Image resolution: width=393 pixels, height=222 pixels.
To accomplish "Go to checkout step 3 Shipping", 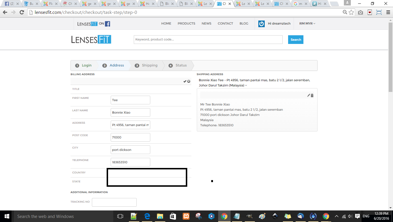I will 146,65.
